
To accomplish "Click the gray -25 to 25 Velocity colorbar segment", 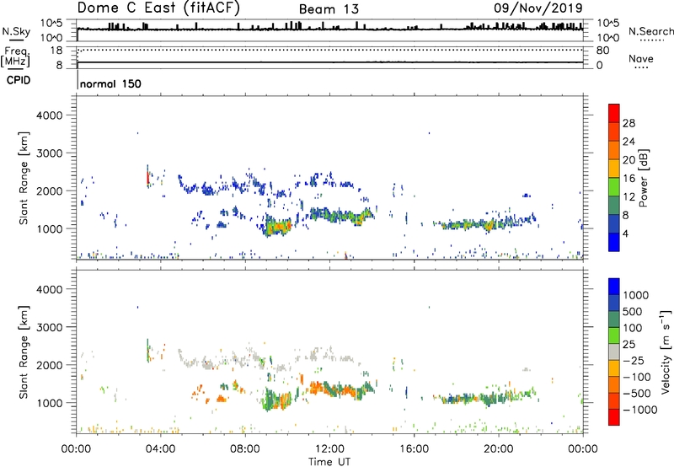I will [x=614, y=352].
